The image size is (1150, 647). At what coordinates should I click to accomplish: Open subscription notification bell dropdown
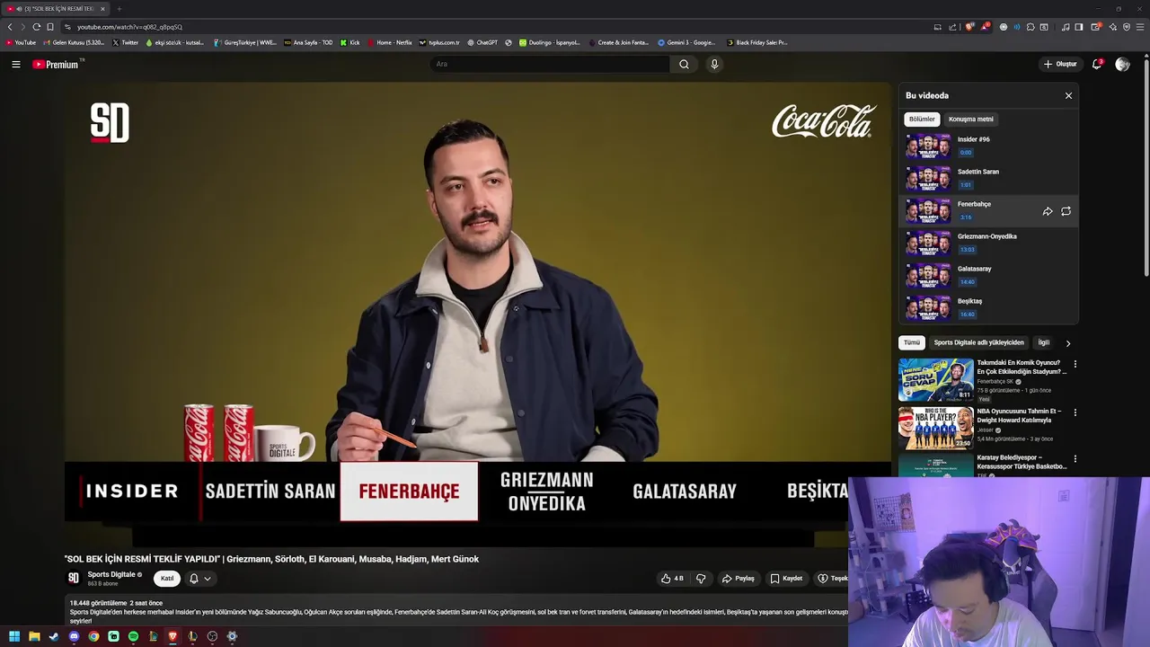click(199, 579)
